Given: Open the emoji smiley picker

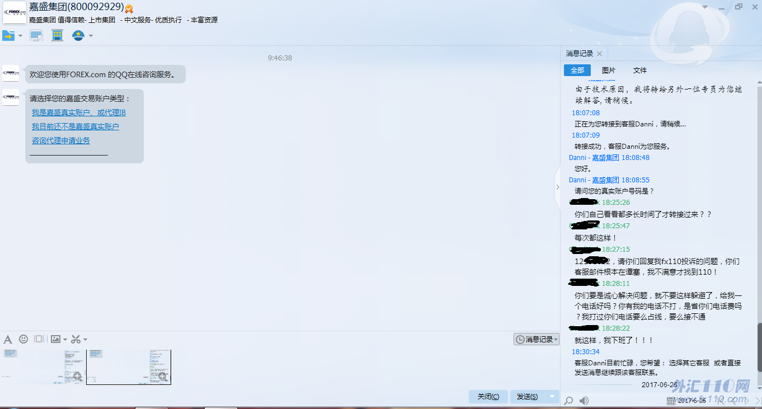Looking at the screenshot, I should (23, 339).
